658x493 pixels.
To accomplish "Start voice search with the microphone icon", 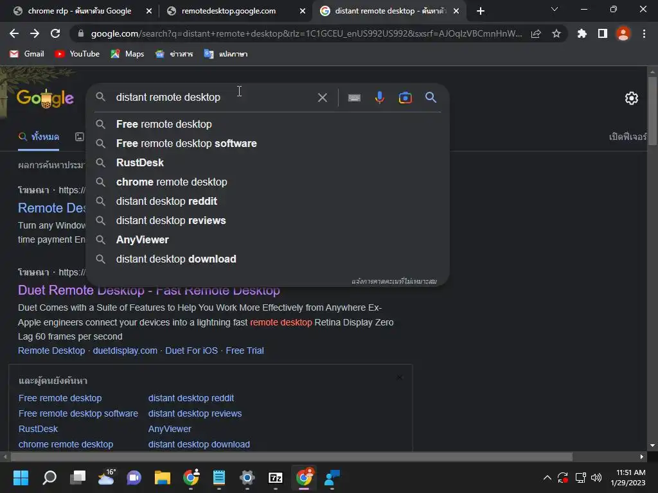I will 379,98.
